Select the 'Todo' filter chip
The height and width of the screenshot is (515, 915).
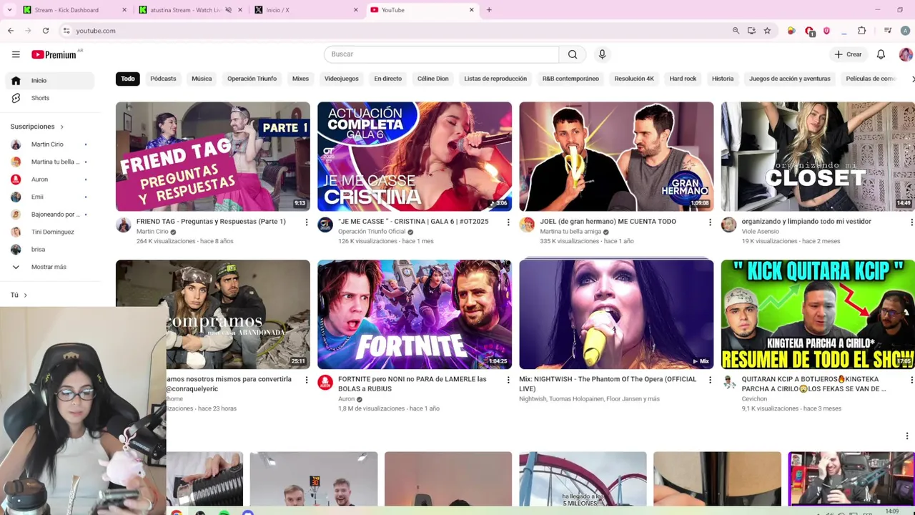[128, 79]
